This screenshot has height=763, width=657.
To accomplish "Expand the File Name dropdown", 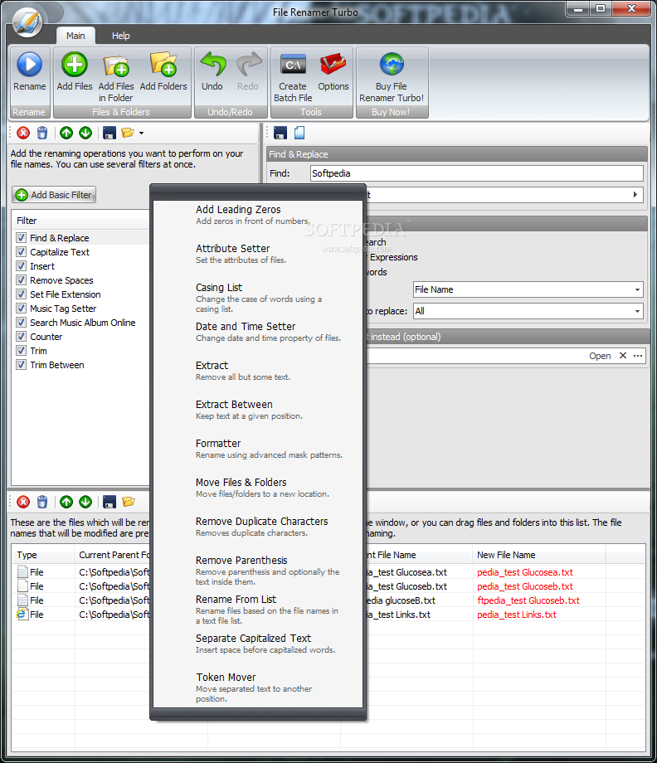I will [637, 289].
